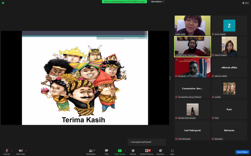Select indah widia's video tile
The image size is (251, 156).
[193, 25]
